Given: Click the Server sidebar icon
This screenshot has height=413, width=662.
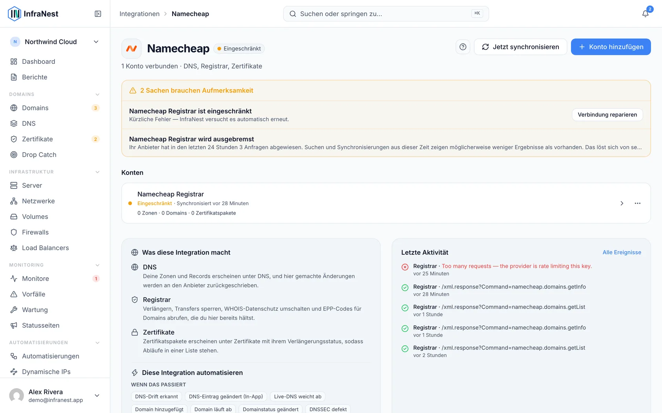Looking at the screenshot, I should coord(14,186).
